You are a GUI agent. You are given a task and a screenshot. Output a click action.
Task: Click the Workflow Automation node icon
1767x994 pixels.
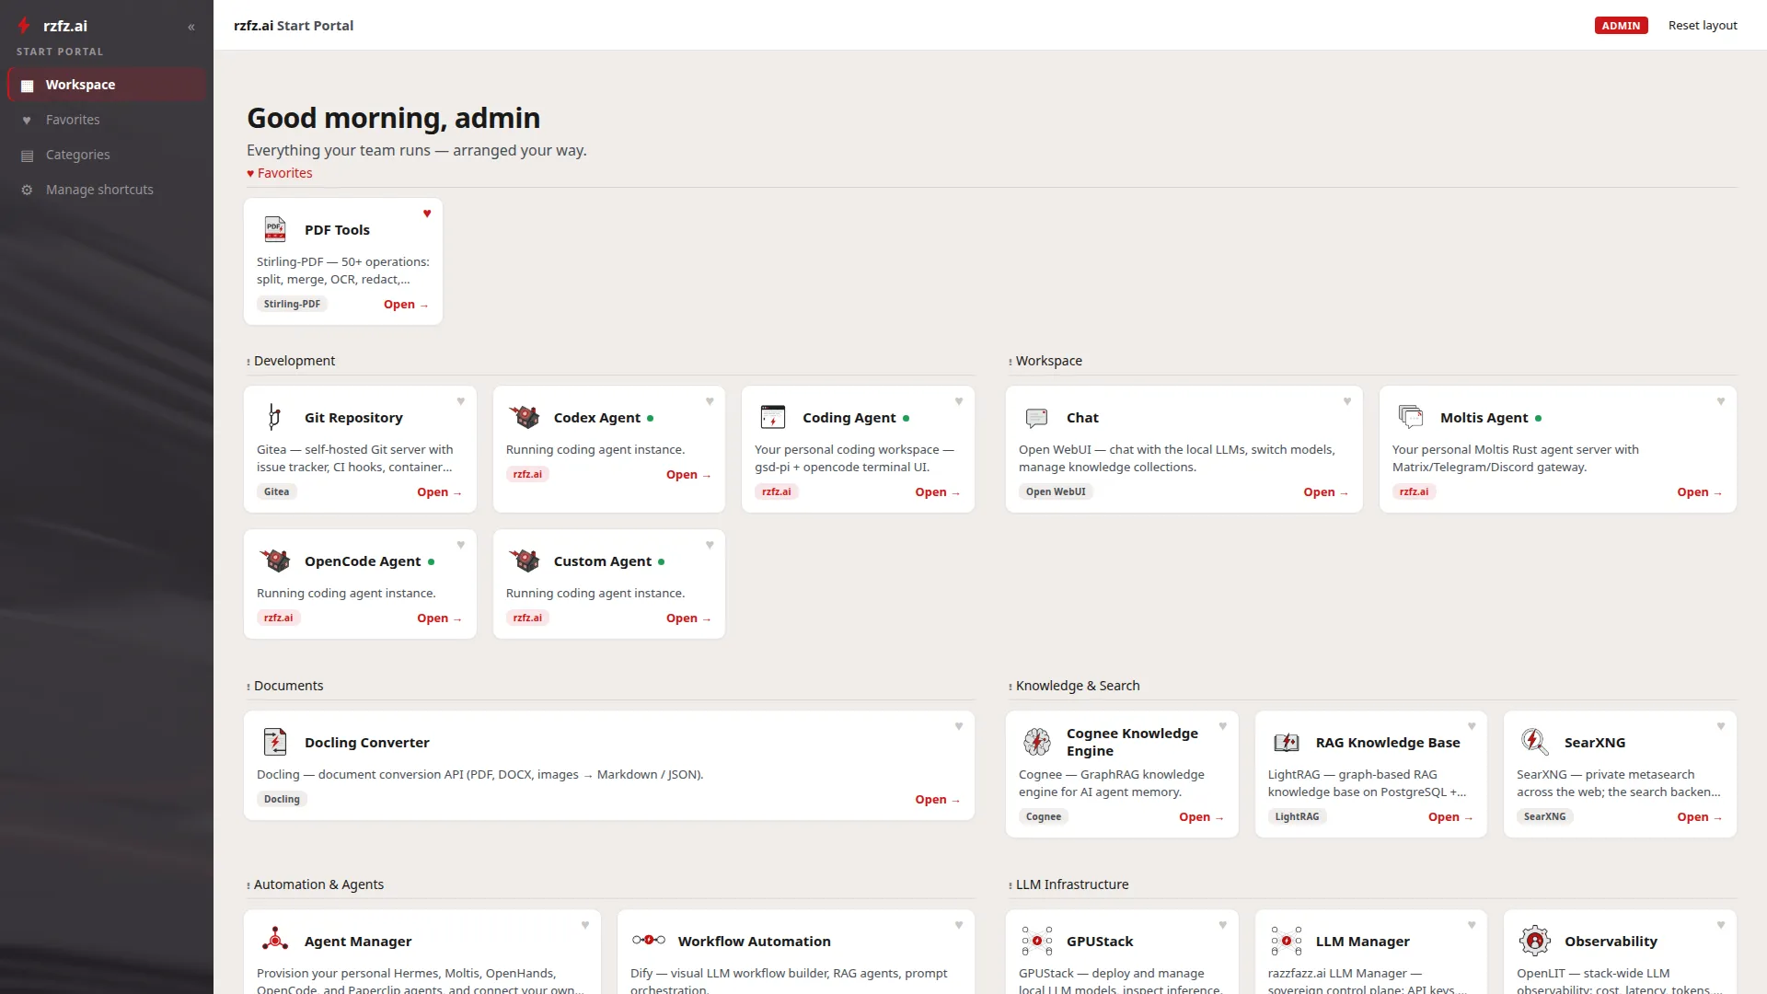[x=648, y=941]
